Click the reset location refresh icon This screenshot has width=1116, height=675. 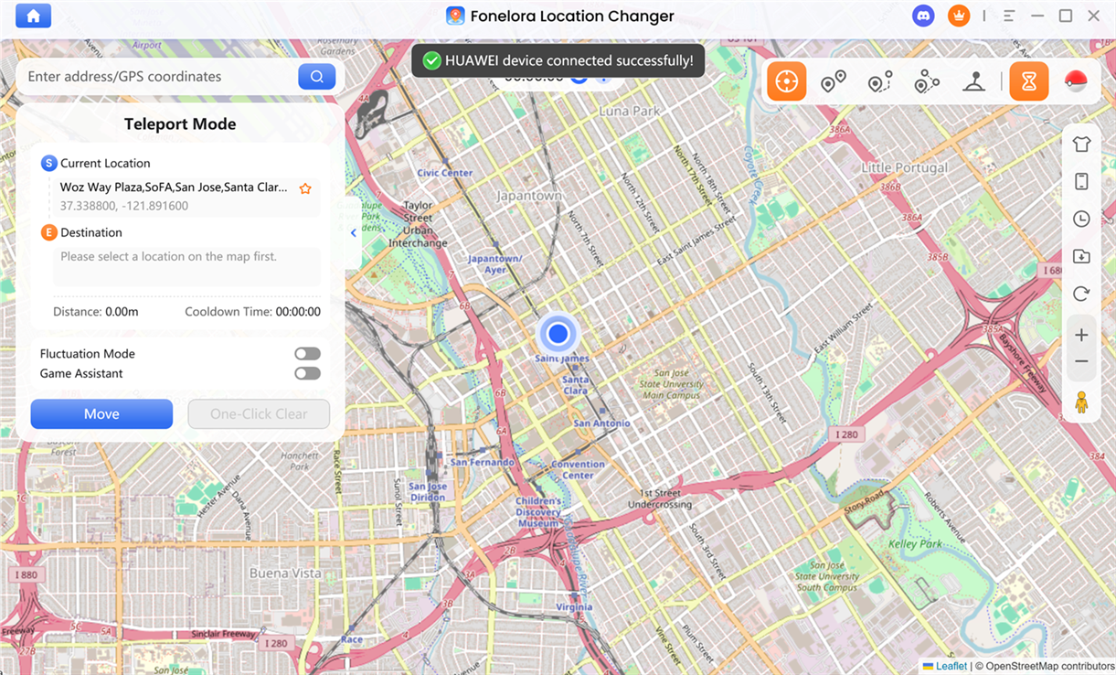click(x=1081, y=294)
